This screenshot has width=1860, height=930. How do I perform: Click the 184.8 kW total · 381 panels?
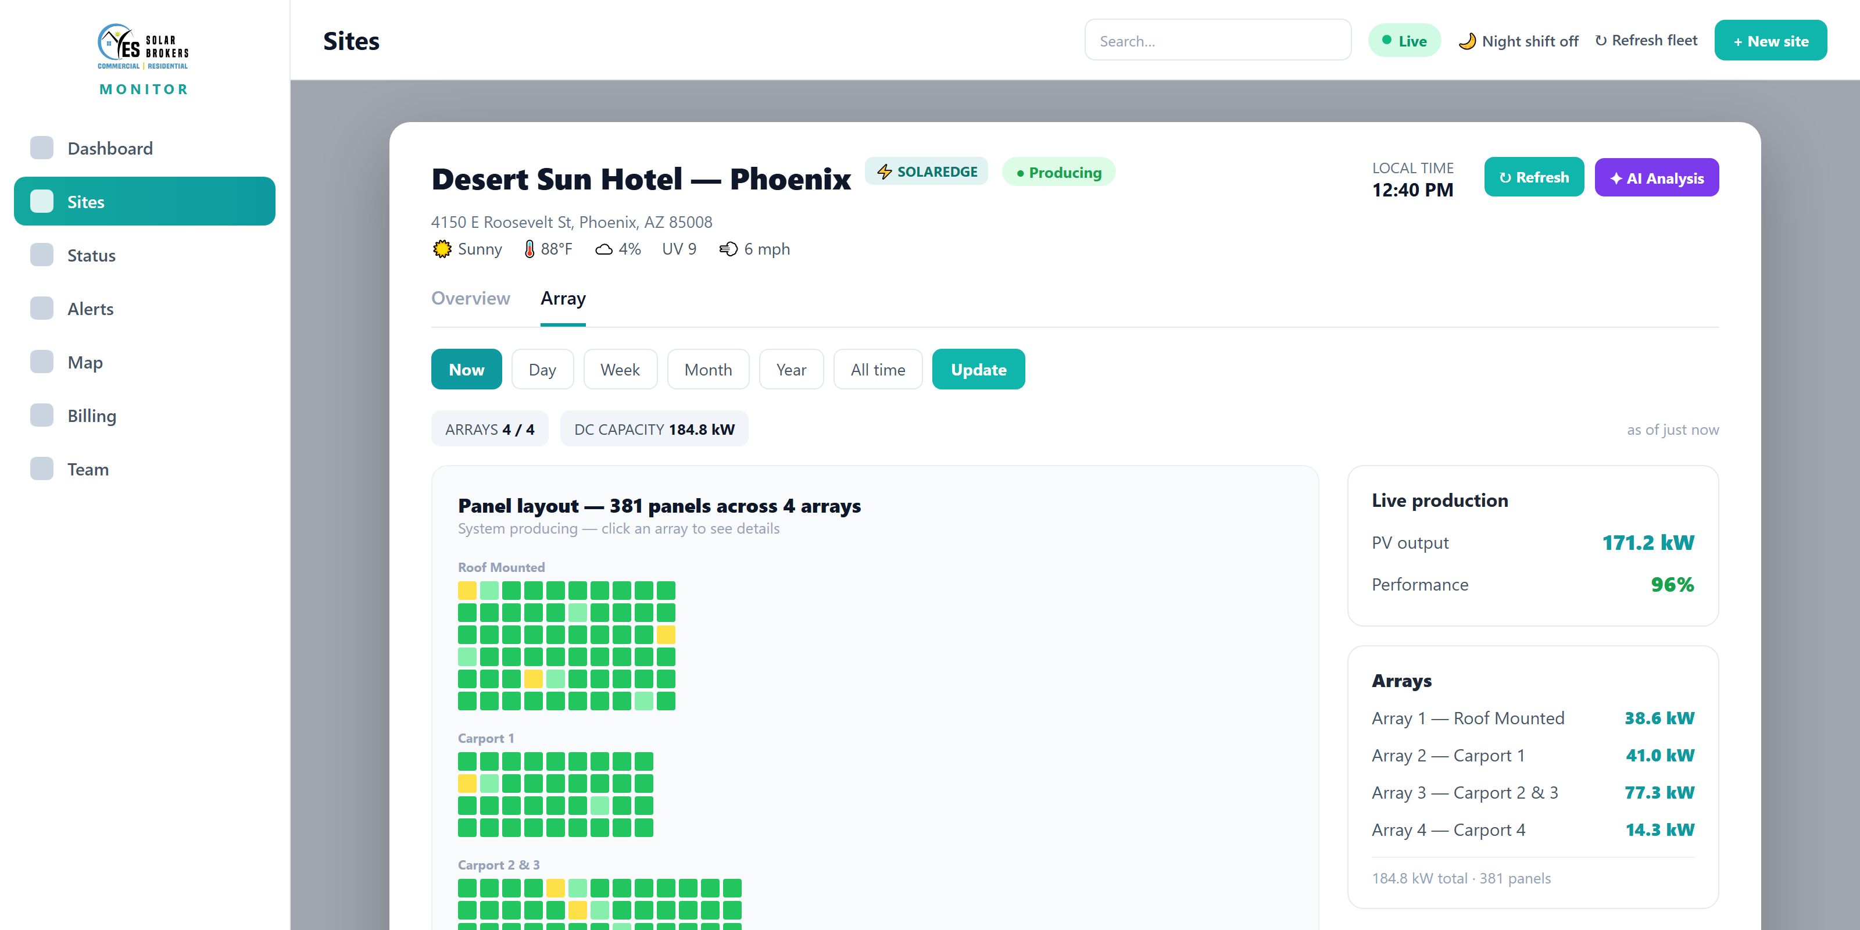[x=1460, y=878]
